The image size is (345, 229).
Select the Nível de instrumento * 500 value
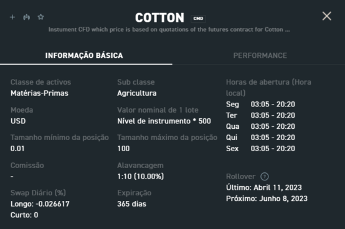[x=164, y=121]
